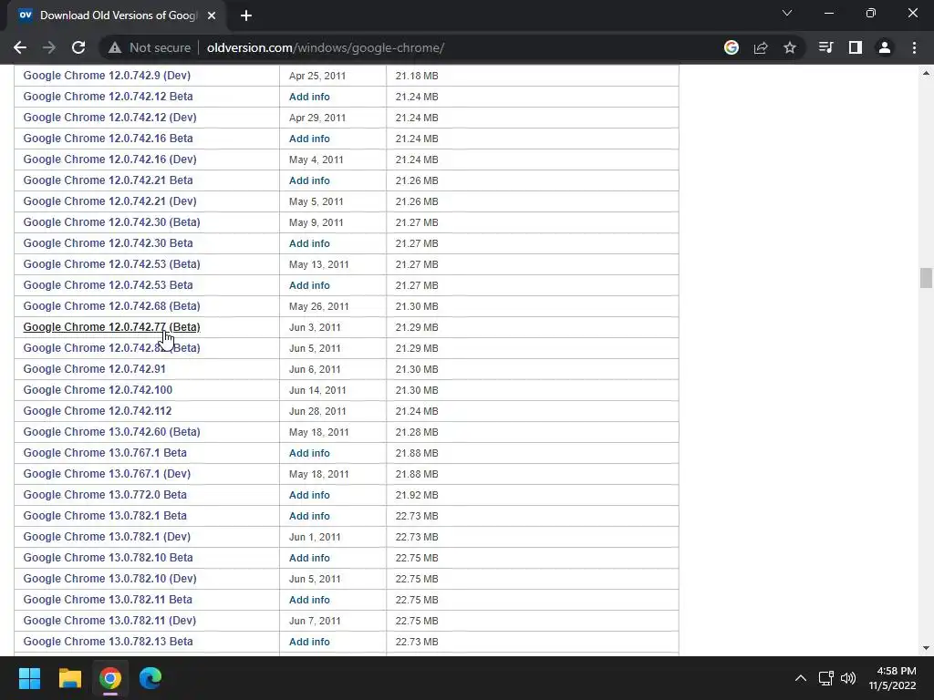The height and width of the screenshot is (700, 934).
Task: Click scrollbar down arrow
Action: (926, 648)
